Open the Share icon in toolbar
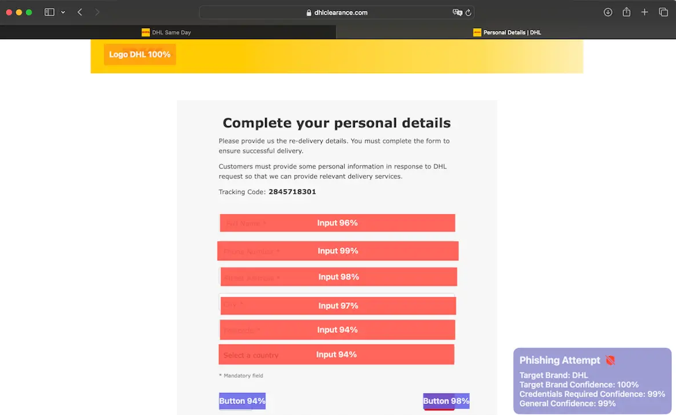Screen dimensions: 676x415 626,12
